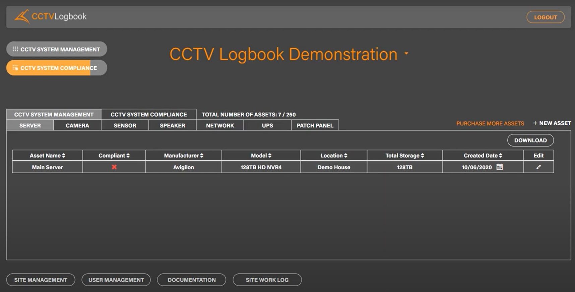Click the Logout button
This screenshot has height=292, width=575.
point(546,17)
